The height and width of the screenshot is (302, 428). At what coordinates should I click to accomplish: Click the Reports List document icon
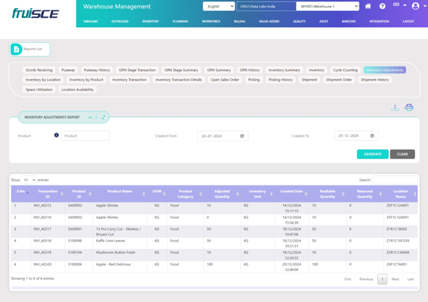pos(16,49)
